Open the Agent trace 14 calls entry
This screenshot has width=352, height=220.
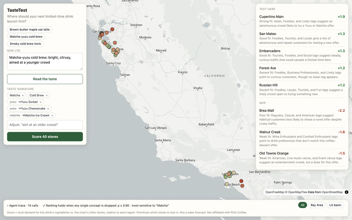click(22, 206)
